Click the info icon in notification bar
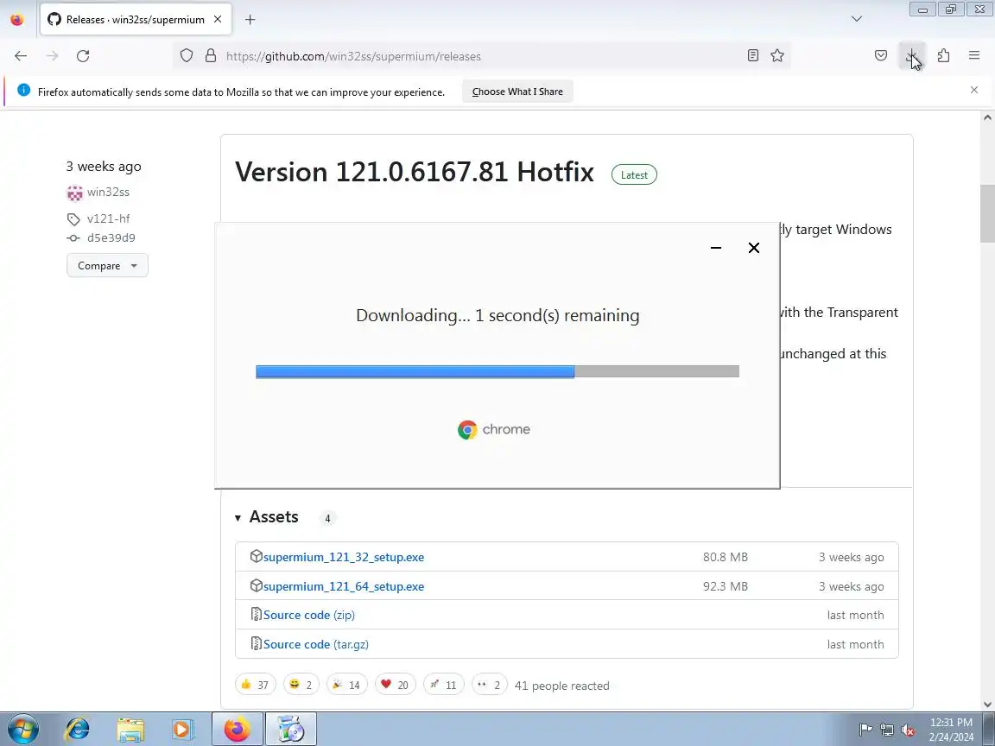The height and width of the screenshot is (746, 995). (x=23, y=90)
